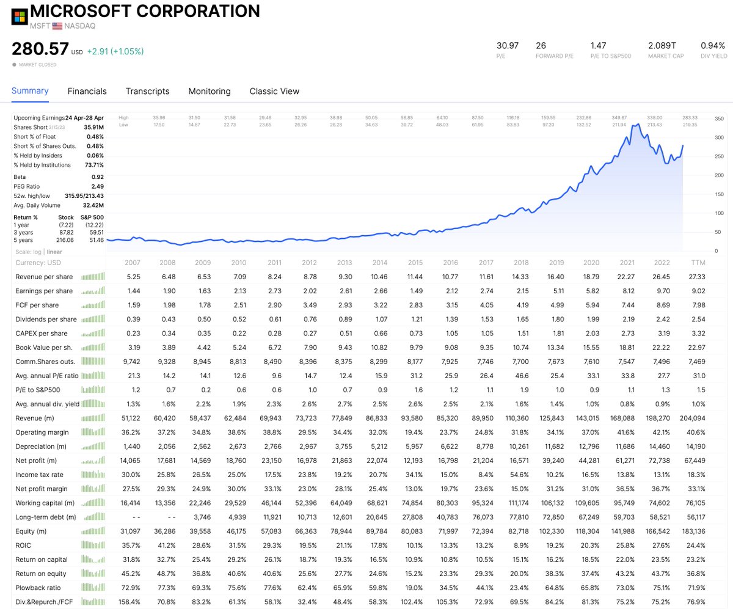Click the P/E to S&P500 sparkline chart

pos(92,389)
